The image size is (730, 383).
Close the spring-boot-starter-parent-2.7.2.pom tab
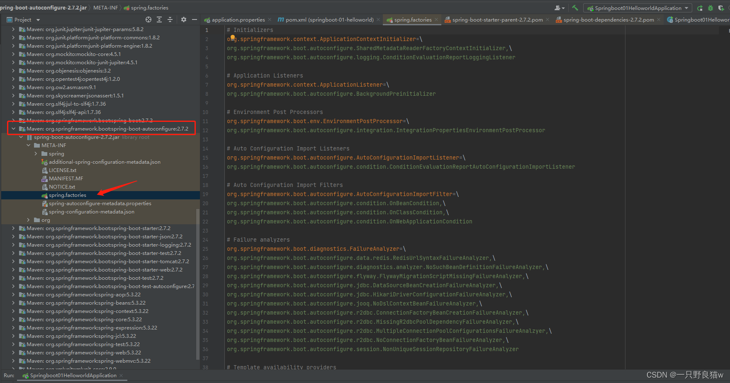pyautogui.click(x=547, y=19)
